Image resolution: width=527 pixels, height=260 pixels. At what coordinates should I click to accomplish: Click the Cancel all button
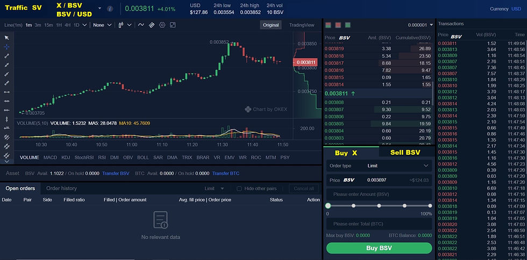click(304, 189)
